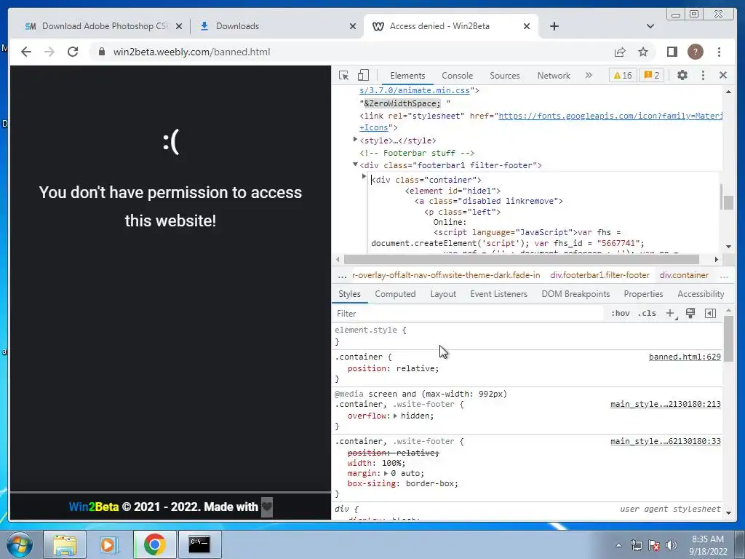The image size is (745, 559).
Task: Click the breadcrumb leading ellipsis
Action: [x=342, y=275]
